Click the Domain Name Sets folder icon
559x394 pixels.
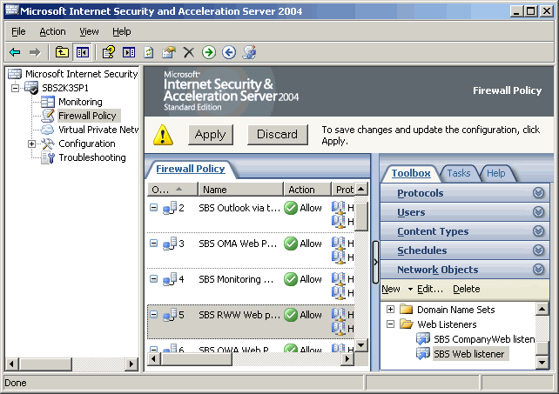point(407,310)
